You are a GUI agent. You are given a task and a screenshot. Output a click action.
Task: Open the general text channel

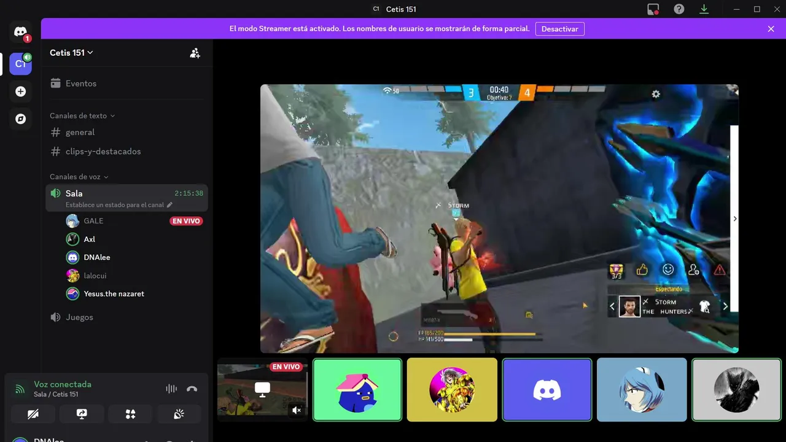127,132
